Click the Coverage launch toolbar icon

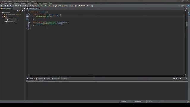[45, 6]
